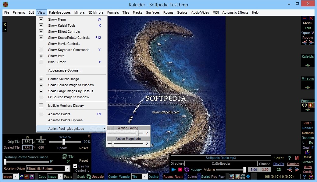Open the Audio/Video menu

200,12
